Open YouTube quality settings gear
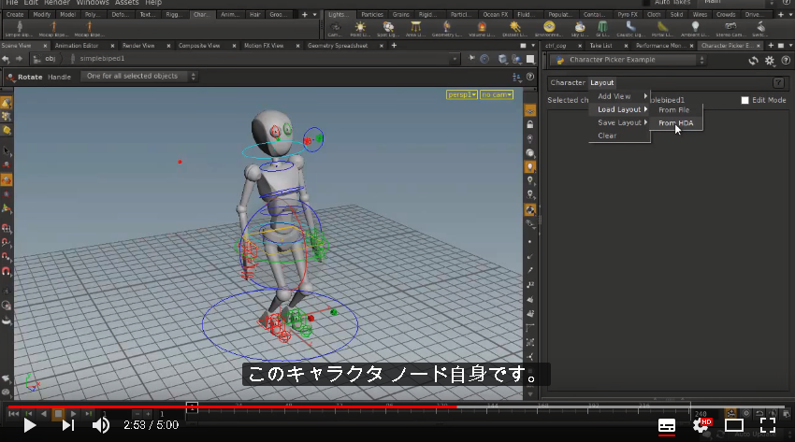The height and width of the screenshot is (442, 795). (701, 425)
